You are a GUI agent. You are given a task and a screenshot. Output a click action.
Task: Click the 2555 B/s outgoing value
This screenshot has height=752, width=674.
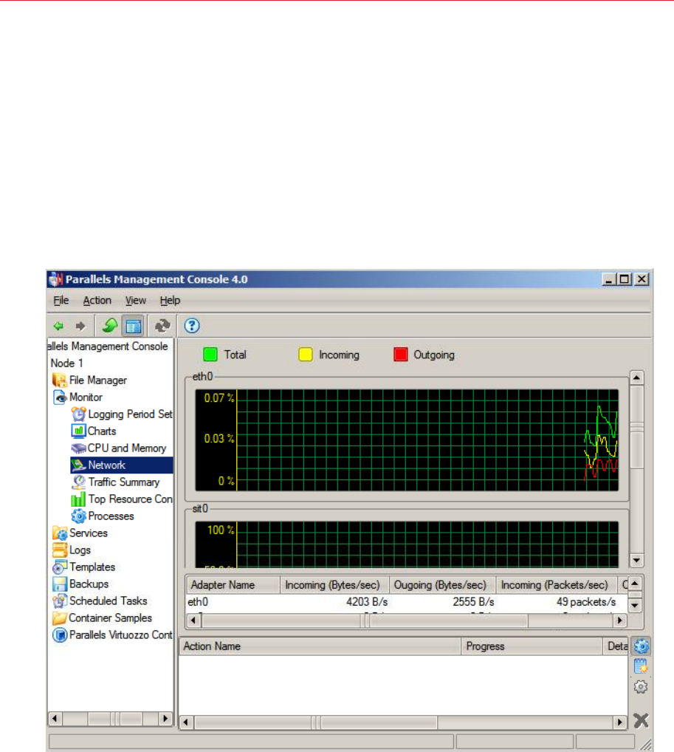tap(473, 602)
